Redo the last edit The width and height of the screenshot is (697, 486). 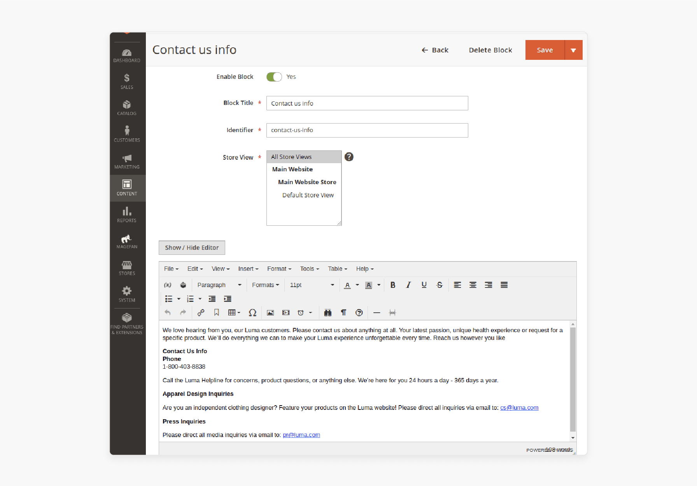click(x=183, y=312)
